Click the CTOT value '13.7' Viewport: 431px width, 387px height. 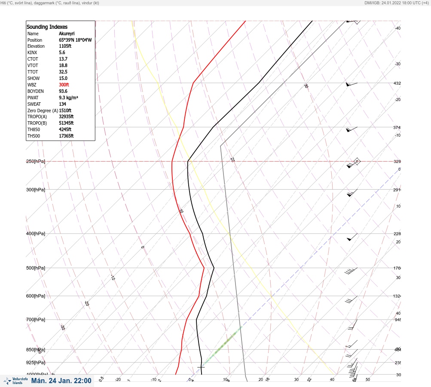pyautogui.click(x=63, y=59)
